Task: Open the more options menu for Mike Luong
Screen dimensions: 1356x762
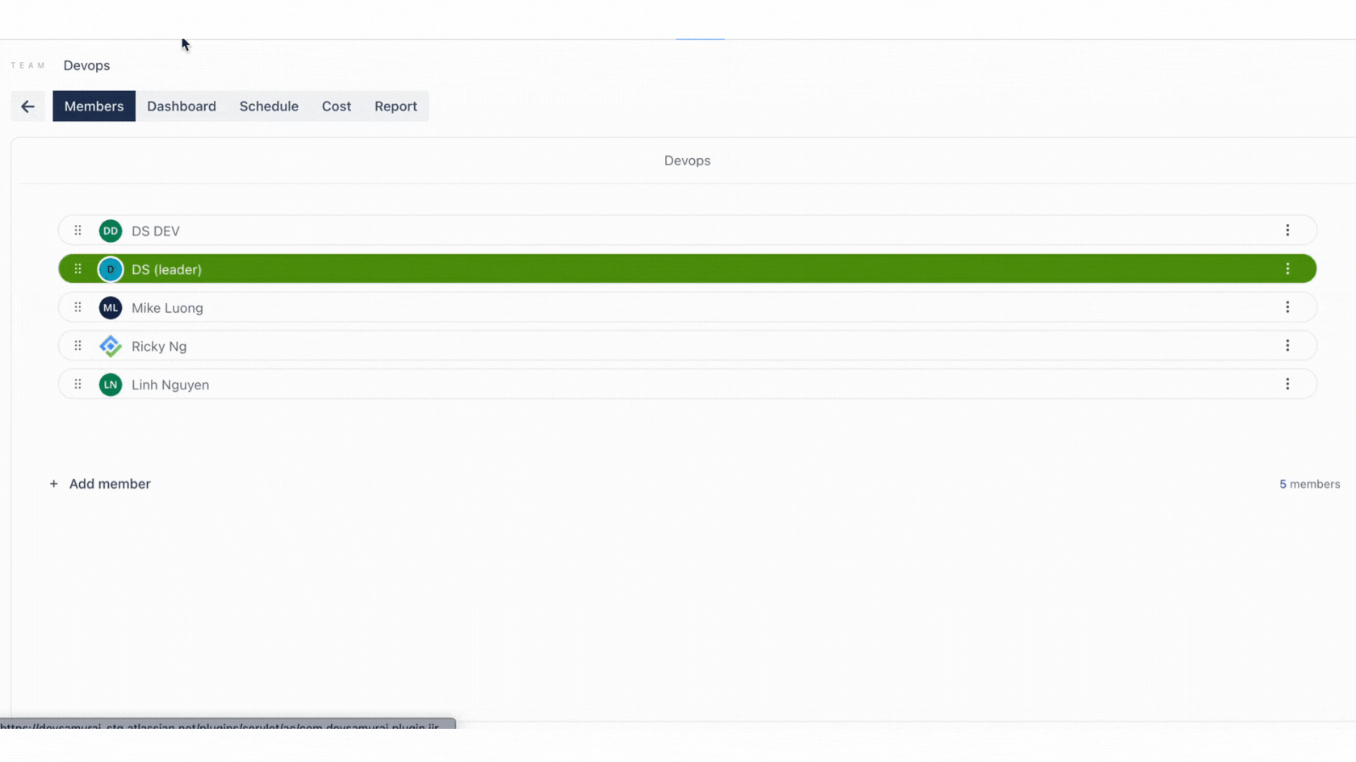Action: coord(1287,307)
